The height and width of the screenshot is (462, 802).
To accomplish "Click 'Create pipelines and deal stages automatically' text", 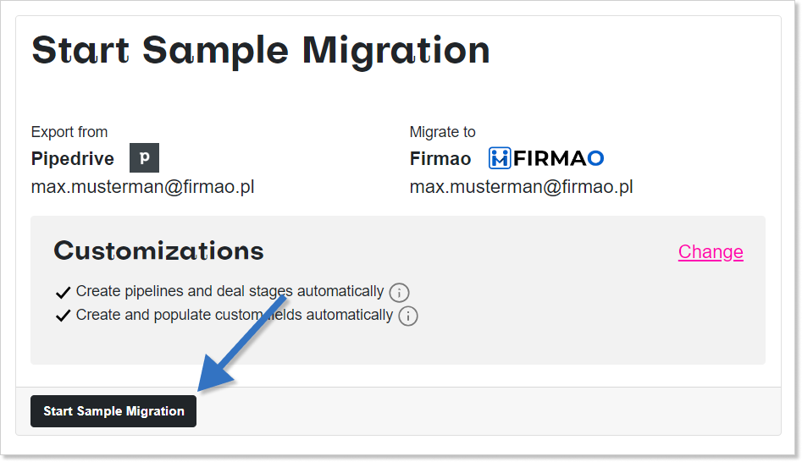I will click(230, 291).
